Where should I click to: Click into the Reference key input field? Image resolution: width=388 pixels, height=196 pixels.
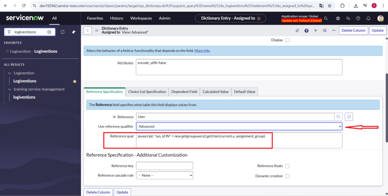(x=164, y=166)
